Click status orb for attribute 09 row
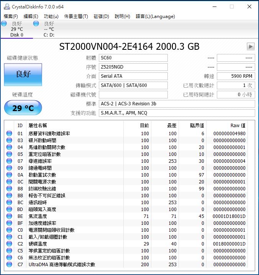 point(9,168)
